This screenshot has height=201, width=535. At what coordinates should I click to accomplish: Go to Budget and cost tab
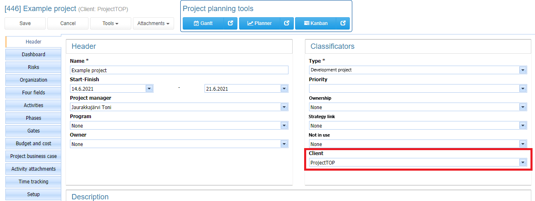coord(33,144)
